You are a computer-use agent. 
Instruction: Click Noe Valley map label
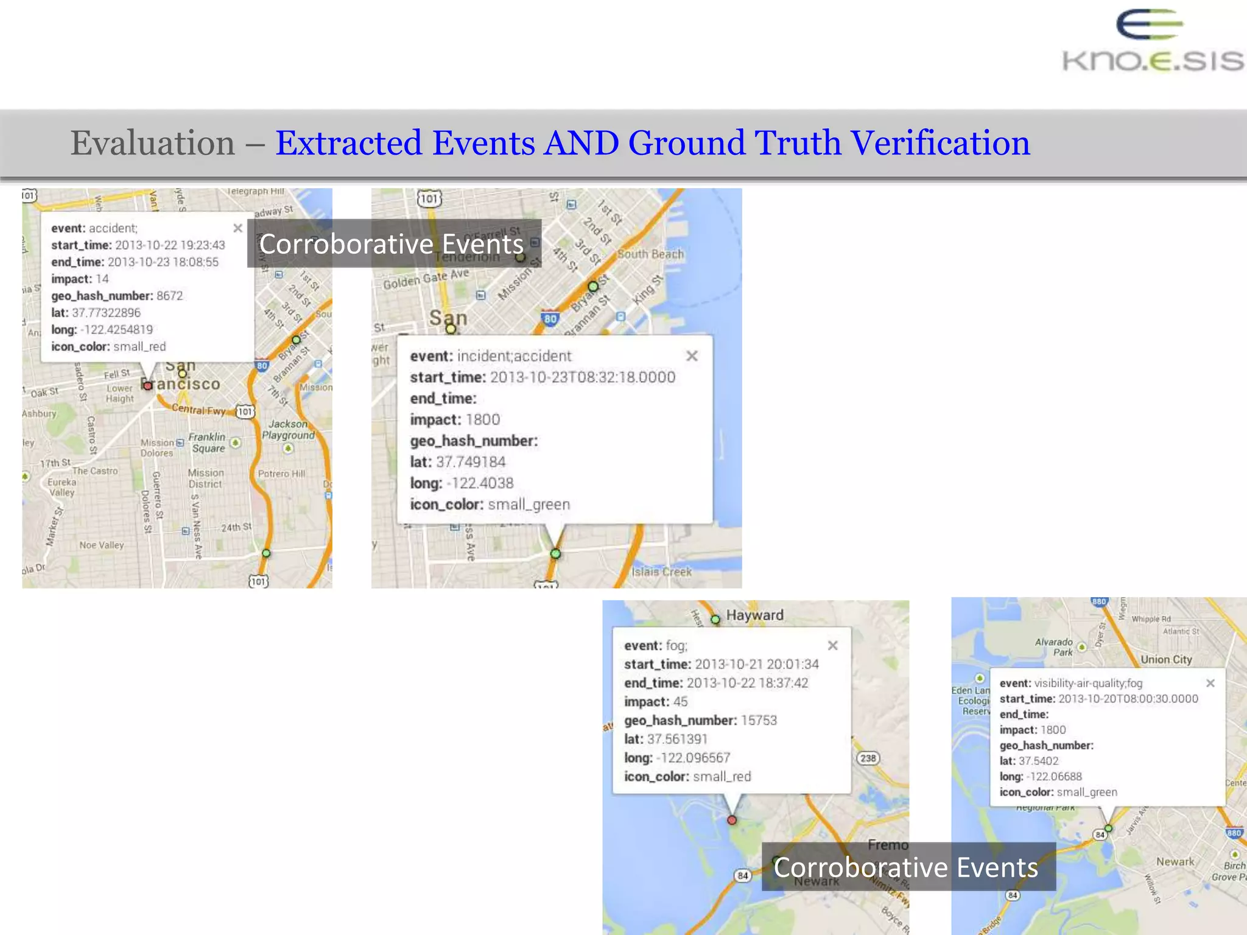(x=102, y=545)
